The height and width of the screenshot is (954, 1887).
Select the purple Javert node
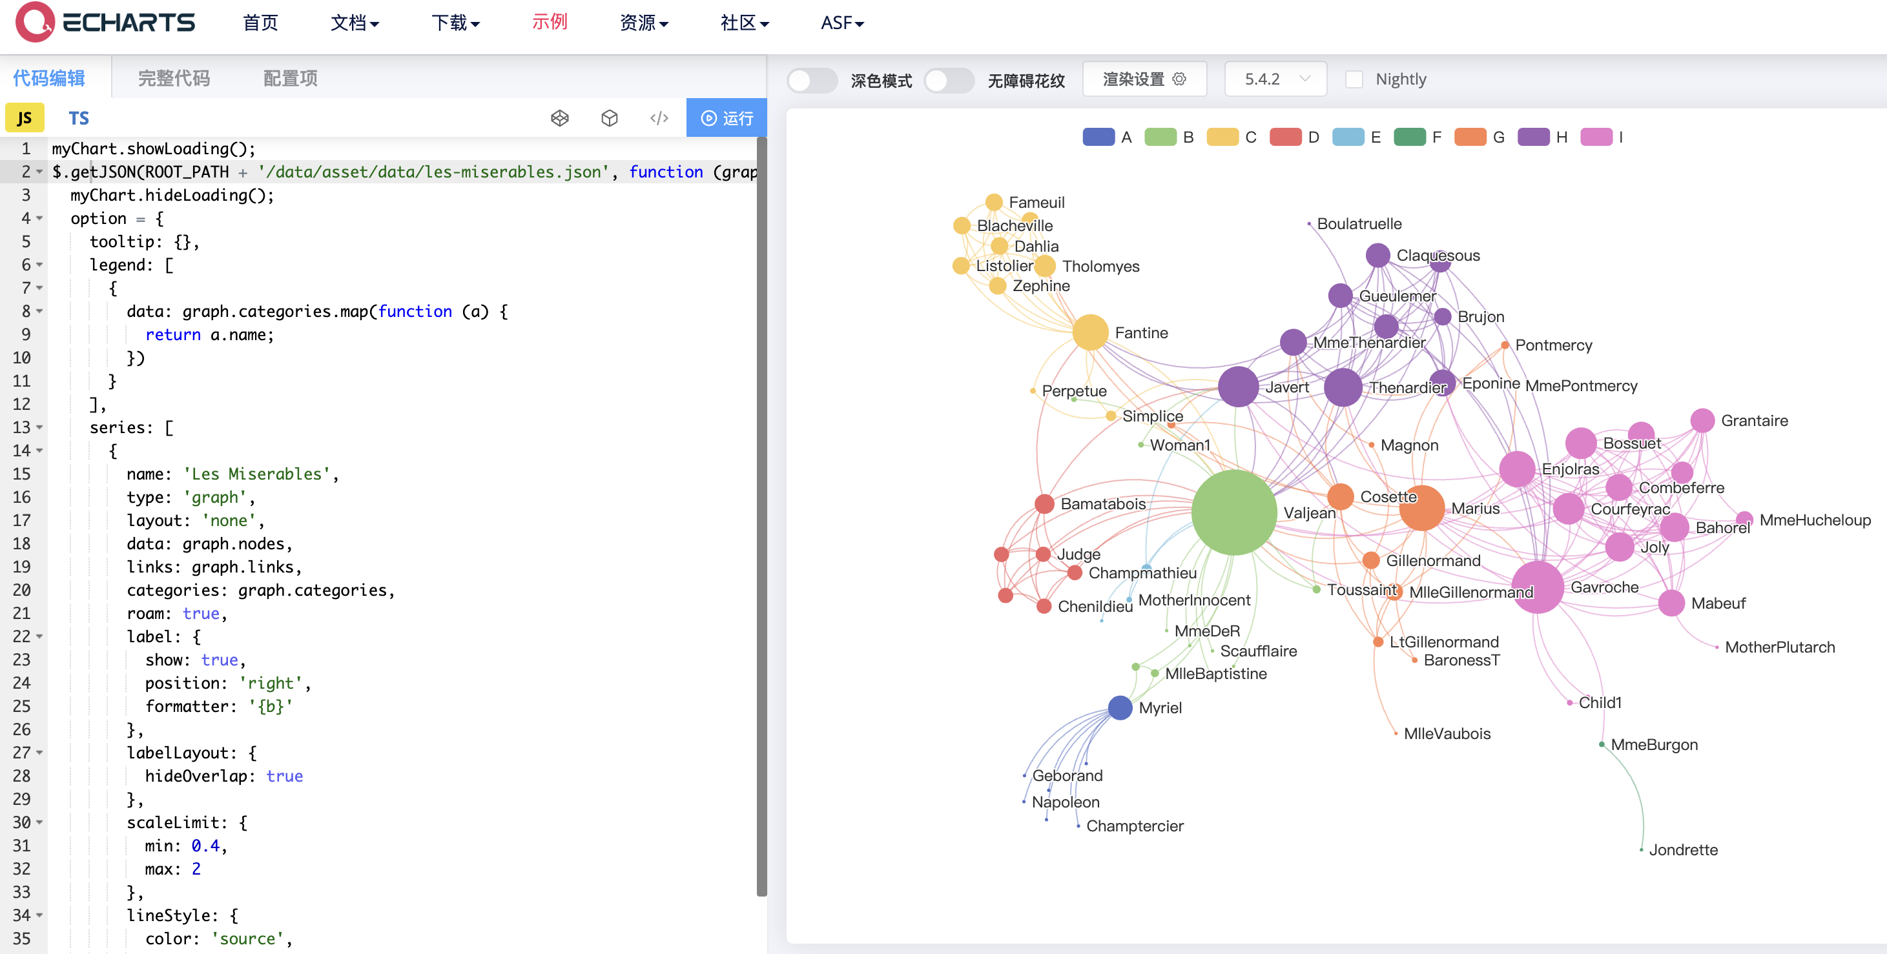[x=1239, y=387]
